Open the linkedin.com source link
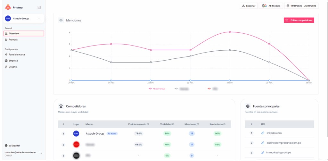Screen dimensions: 328x161 click(x=274, y=133)
